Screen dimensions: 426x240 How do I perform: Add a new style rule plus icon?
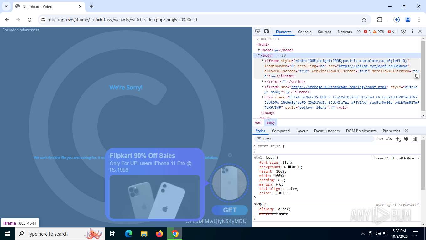pyautogui.click(x=398, y=139)
